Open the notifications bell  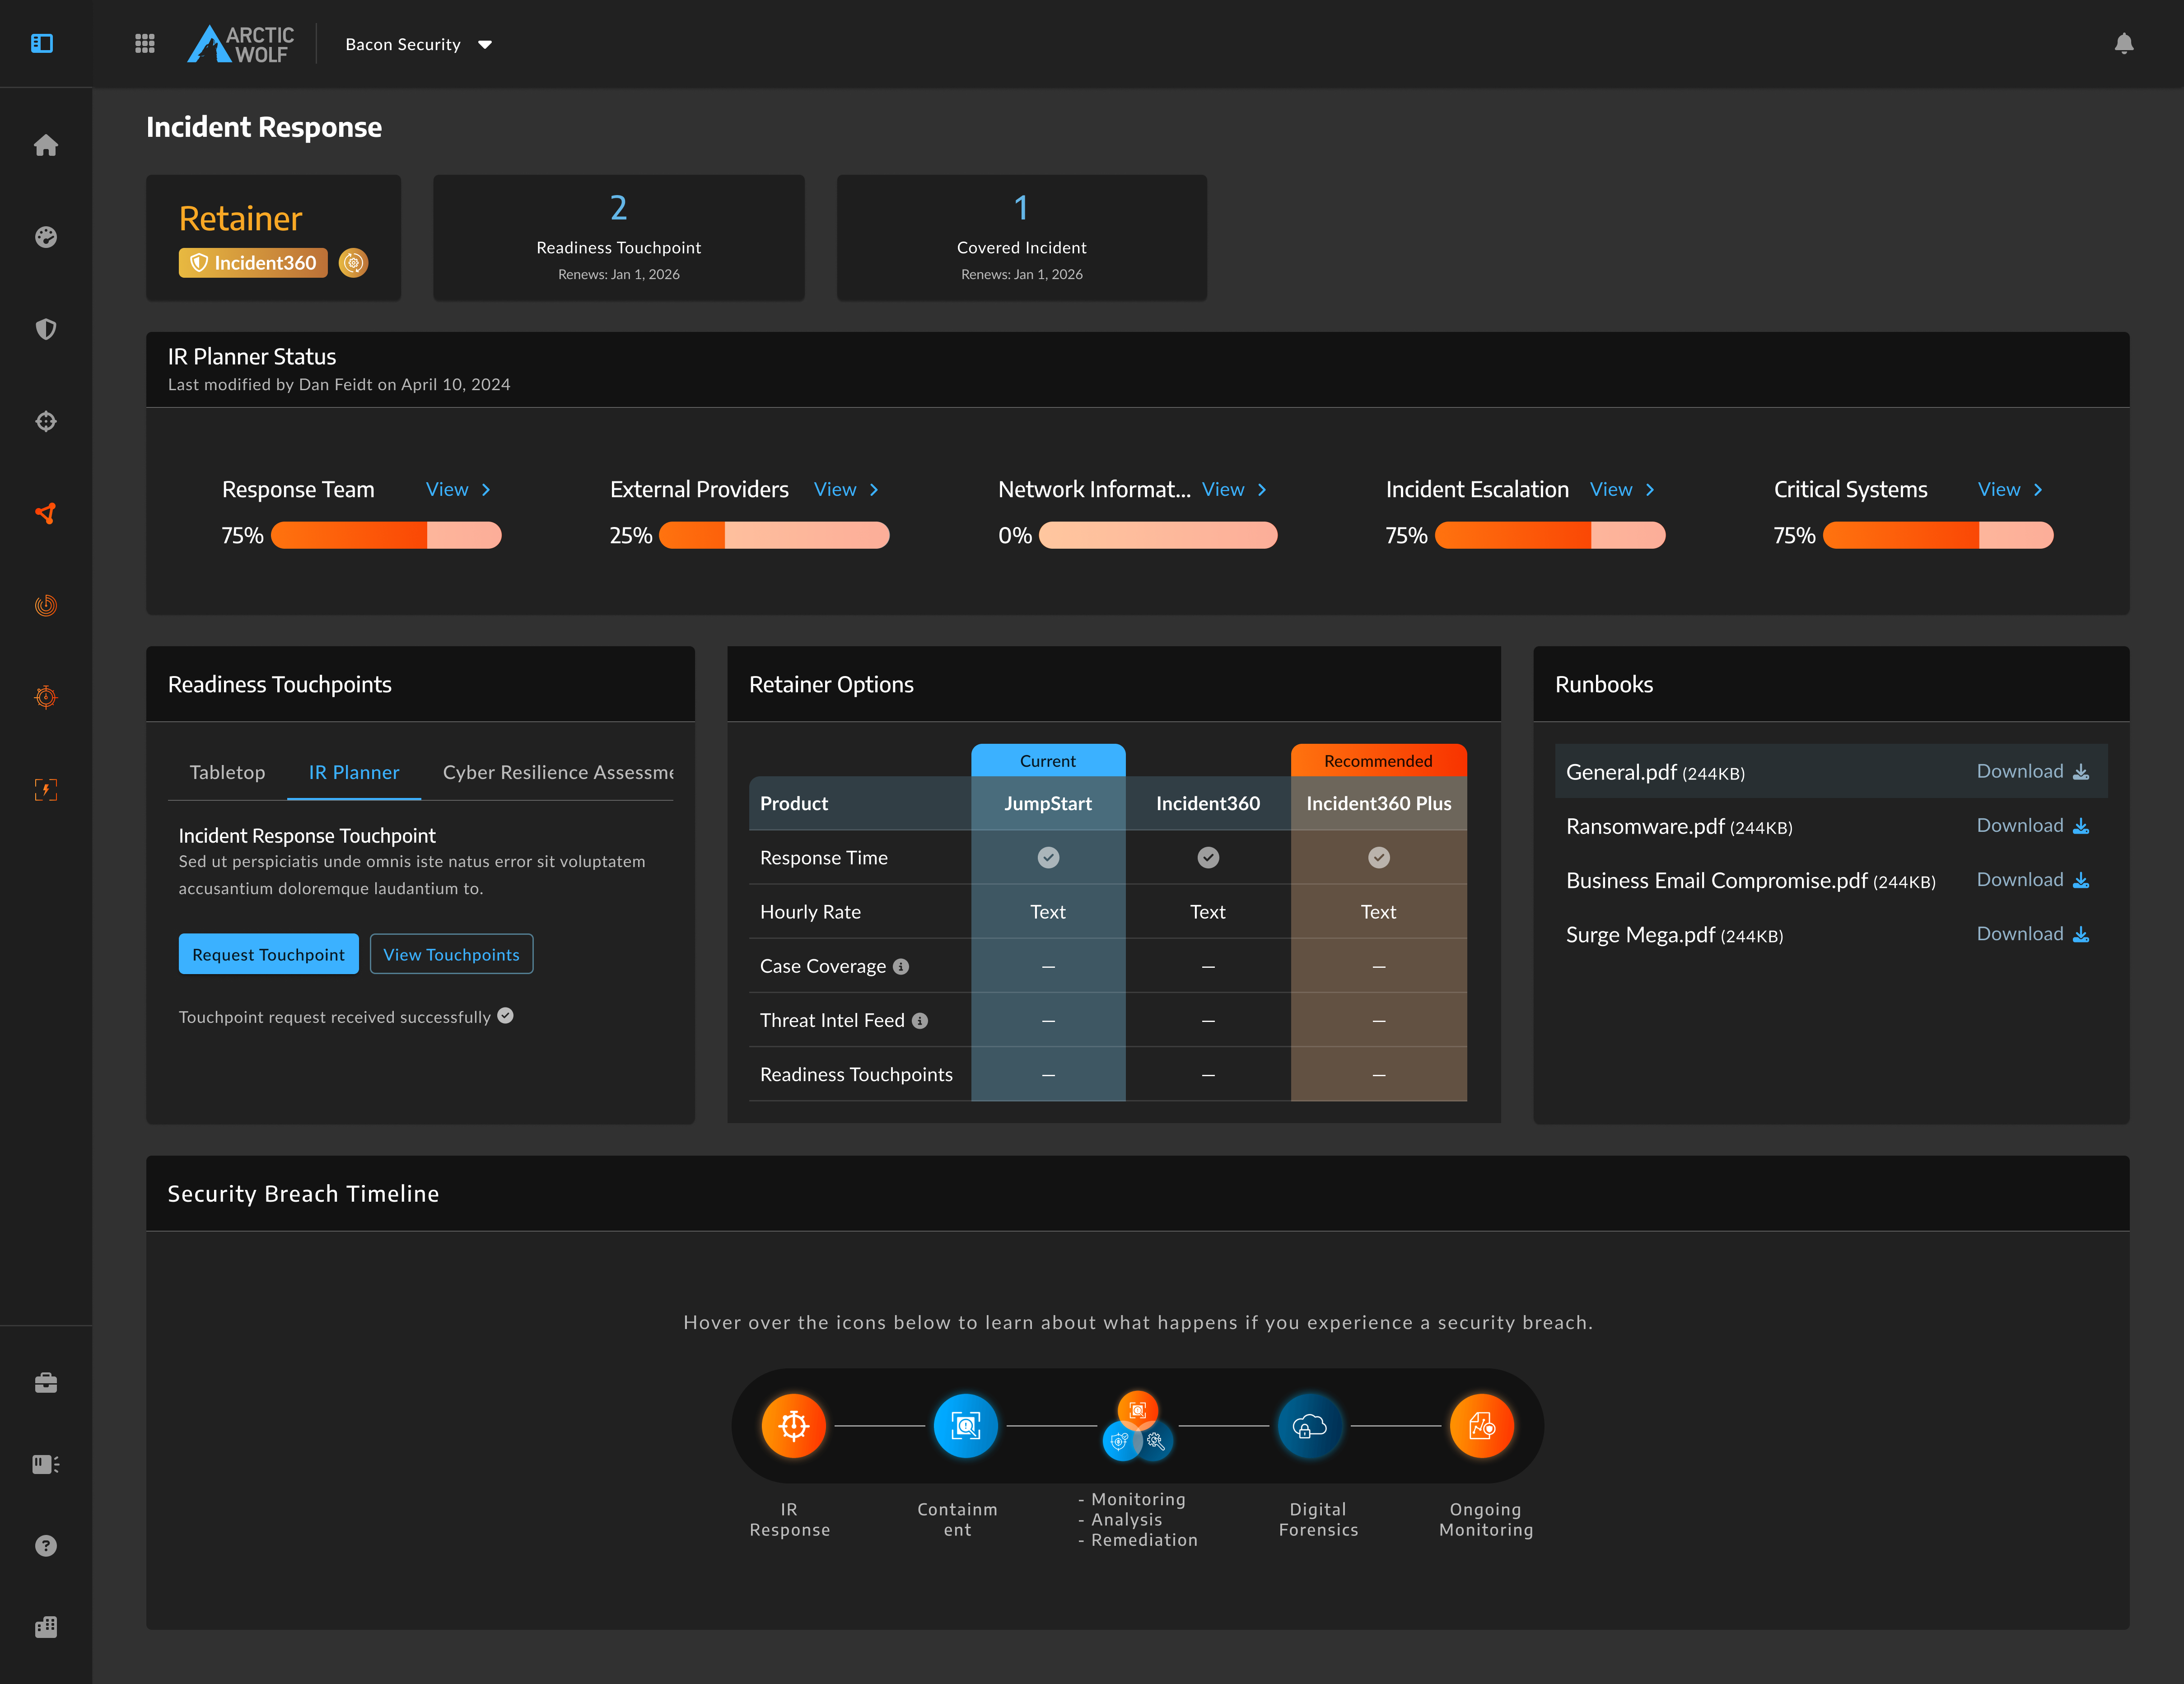(2124, 43)
